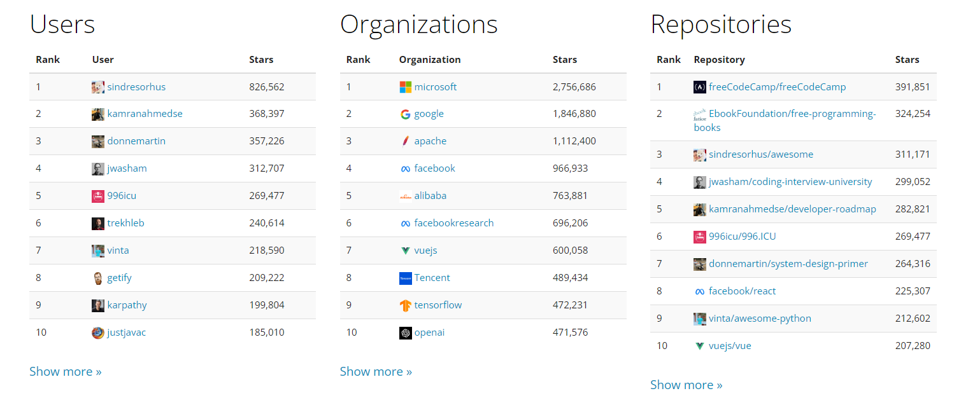Open openai organization link

(x=431, y=333)
